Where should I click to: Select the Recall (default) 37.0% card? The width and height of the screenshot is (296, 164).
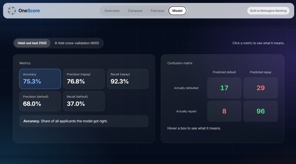click(x=84, y=101)
